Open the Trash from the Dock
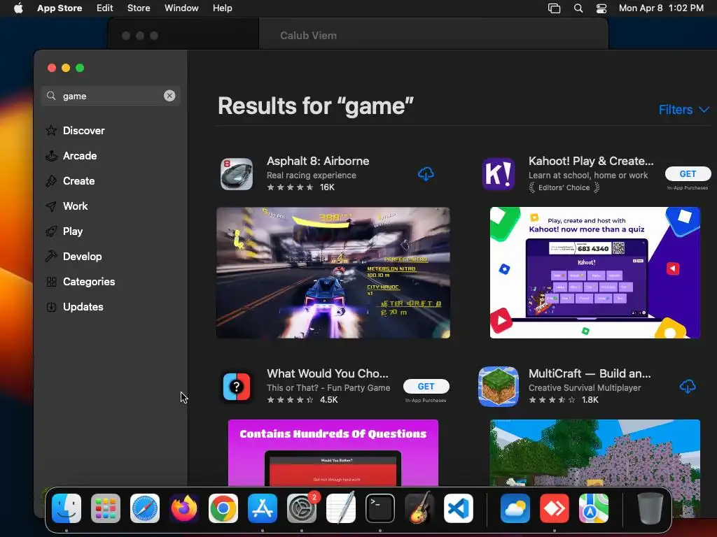Viewport: 717px width, 537px height. (650, 508)
